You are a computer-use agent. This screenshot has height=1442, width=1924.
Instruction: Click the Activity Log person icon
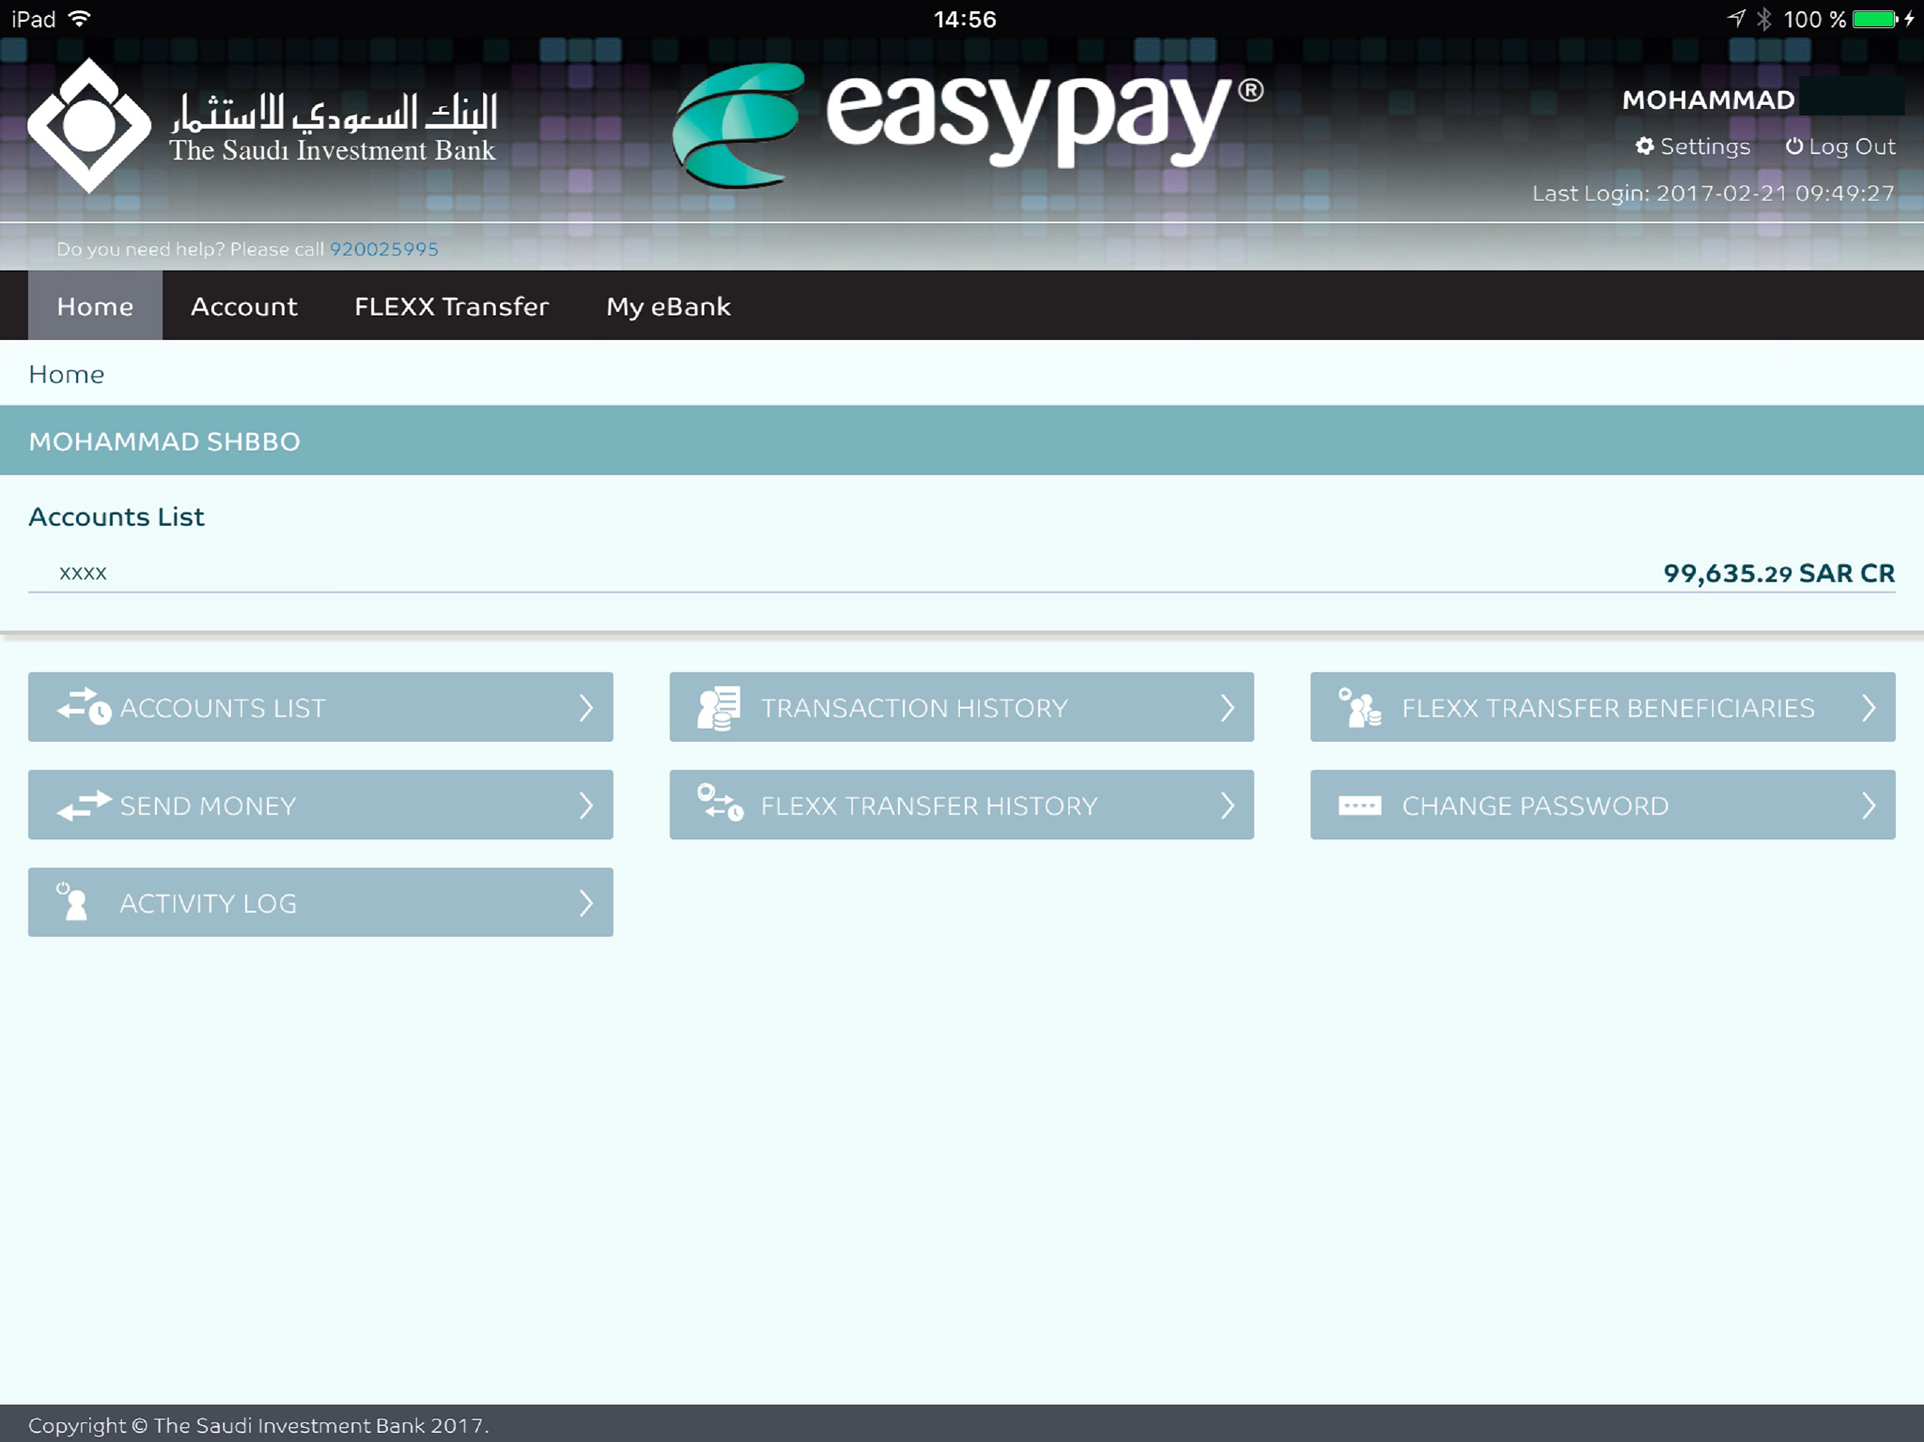coord(74,901)
